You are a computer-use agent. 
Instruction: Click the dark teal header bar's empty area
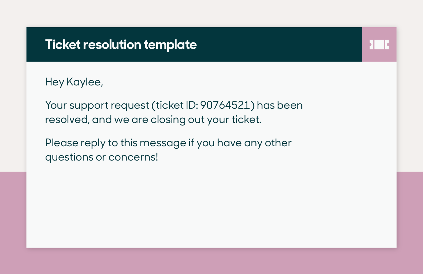click(x=279, y=45)
